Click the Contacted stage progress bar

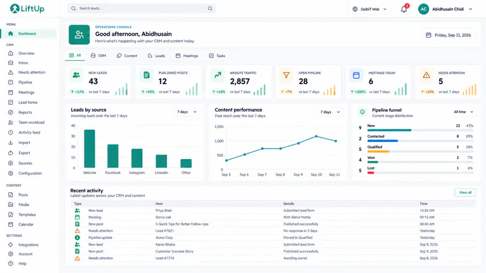[420, 141]
